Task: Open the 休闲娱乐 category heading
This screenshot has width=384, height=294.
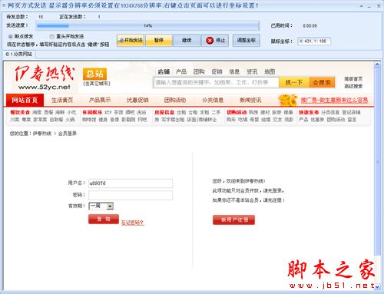Action: pyautogui.click(x=92, y=112)
